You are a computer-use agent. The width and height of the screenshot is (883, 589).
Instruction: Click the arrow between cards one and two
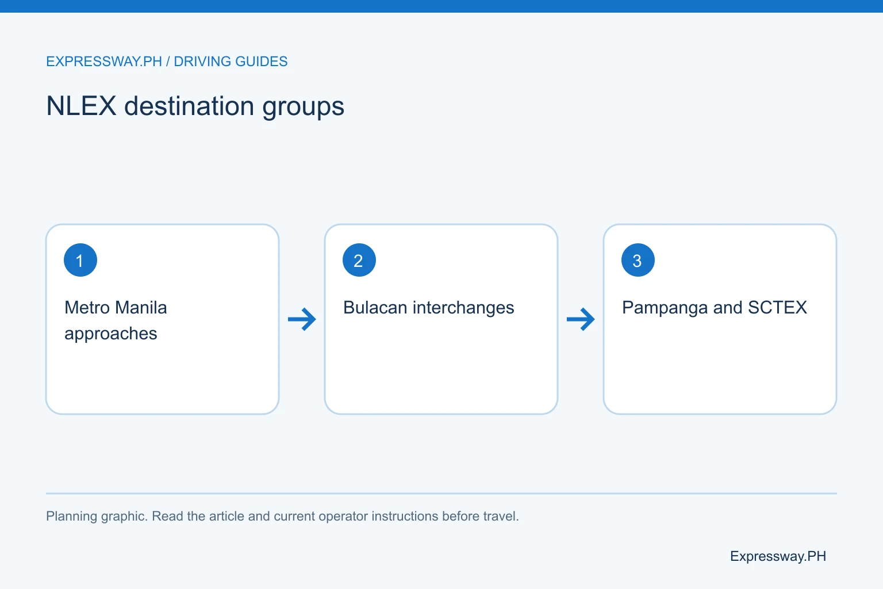(x=302, y=319)
